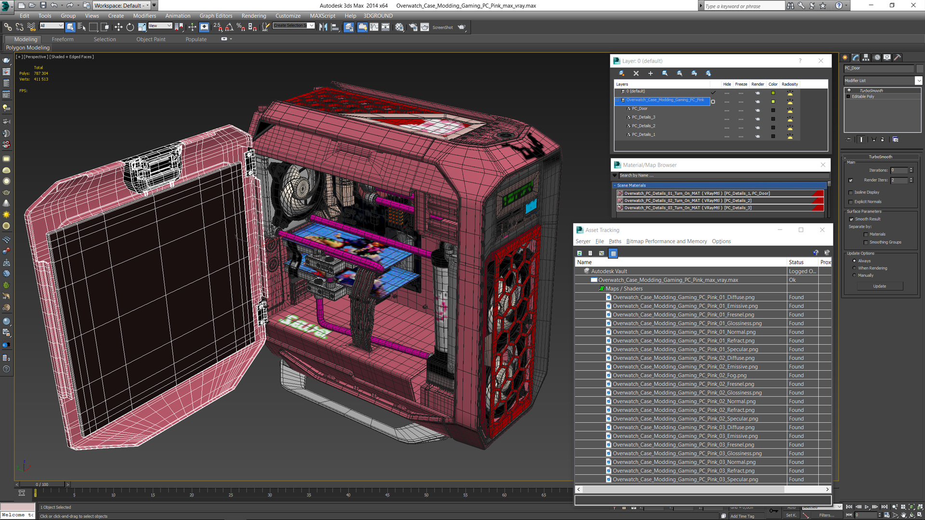The height and width of the screenshot is (520, 925).
Task: Open the Graph Editors menu
Action: click(216, 16)
